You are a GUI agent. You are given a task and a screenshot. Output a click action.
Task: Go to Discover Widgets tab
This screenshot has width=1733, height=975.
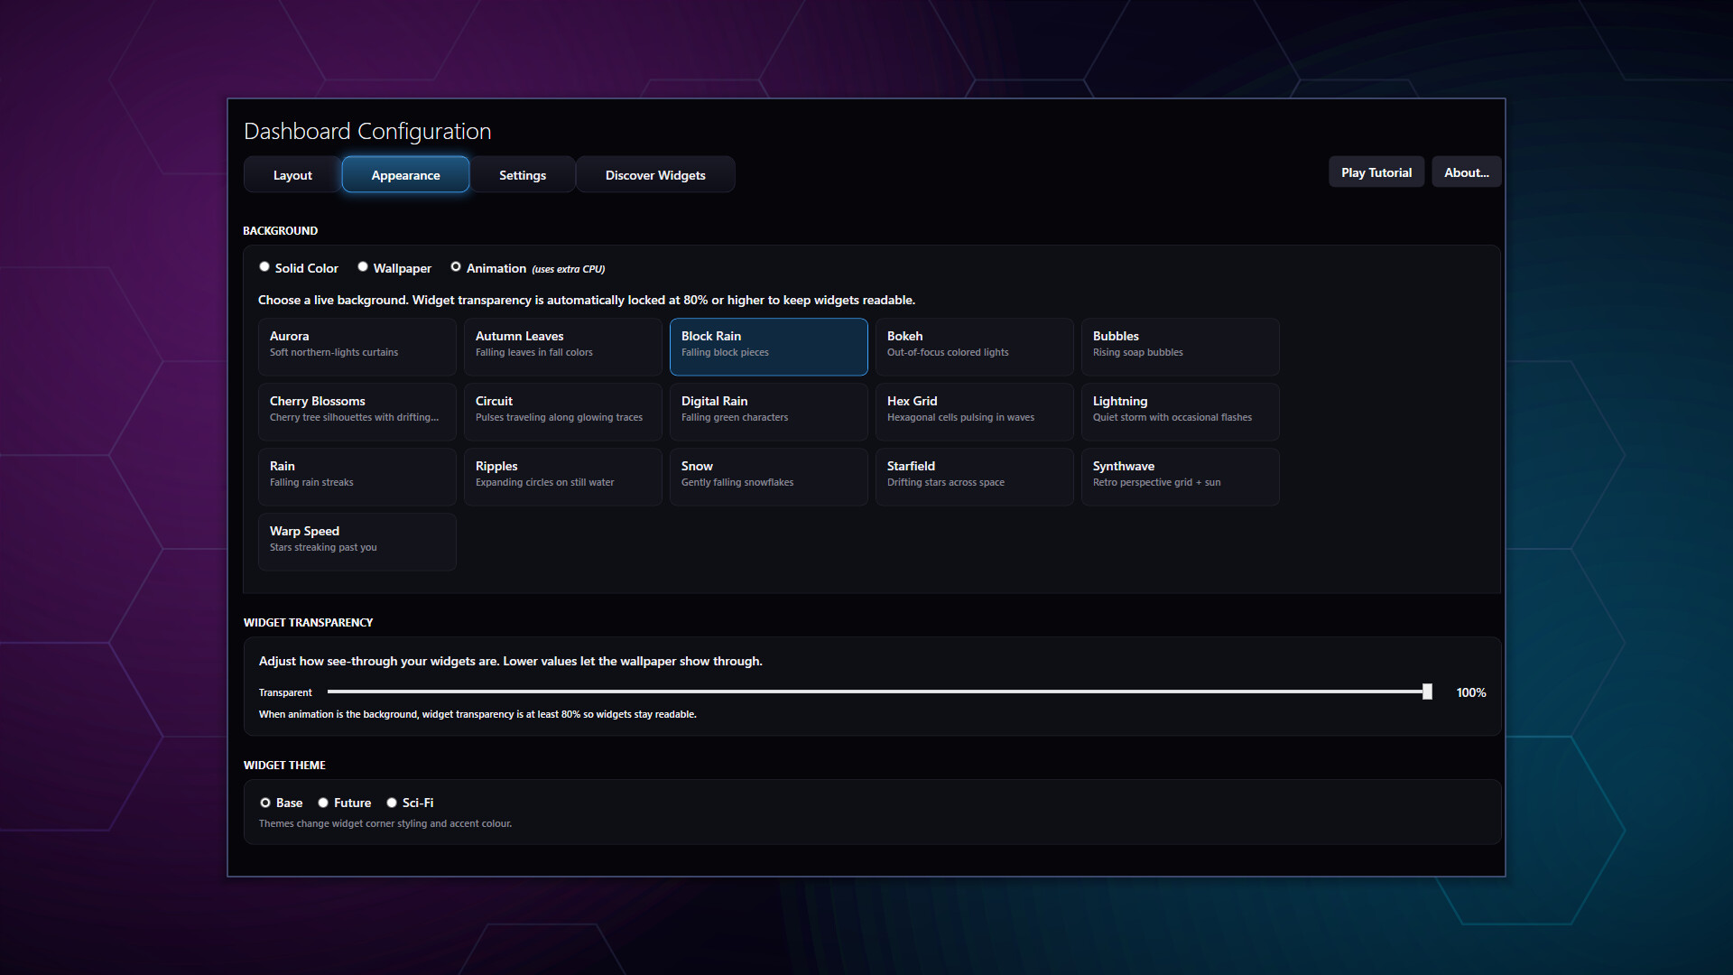655,175
